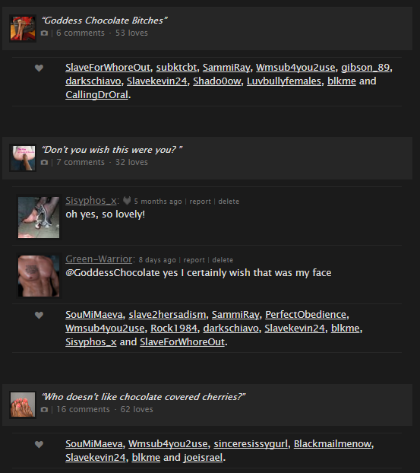The width and height of the screenshot is (420, 473).
Task: Click the camera icon under "Don't you wish this were you?"
Action: click(x=44, y=163)
